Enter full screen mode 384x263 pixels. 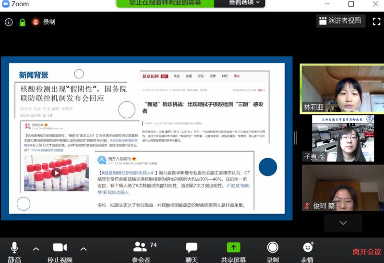(376, 21)
